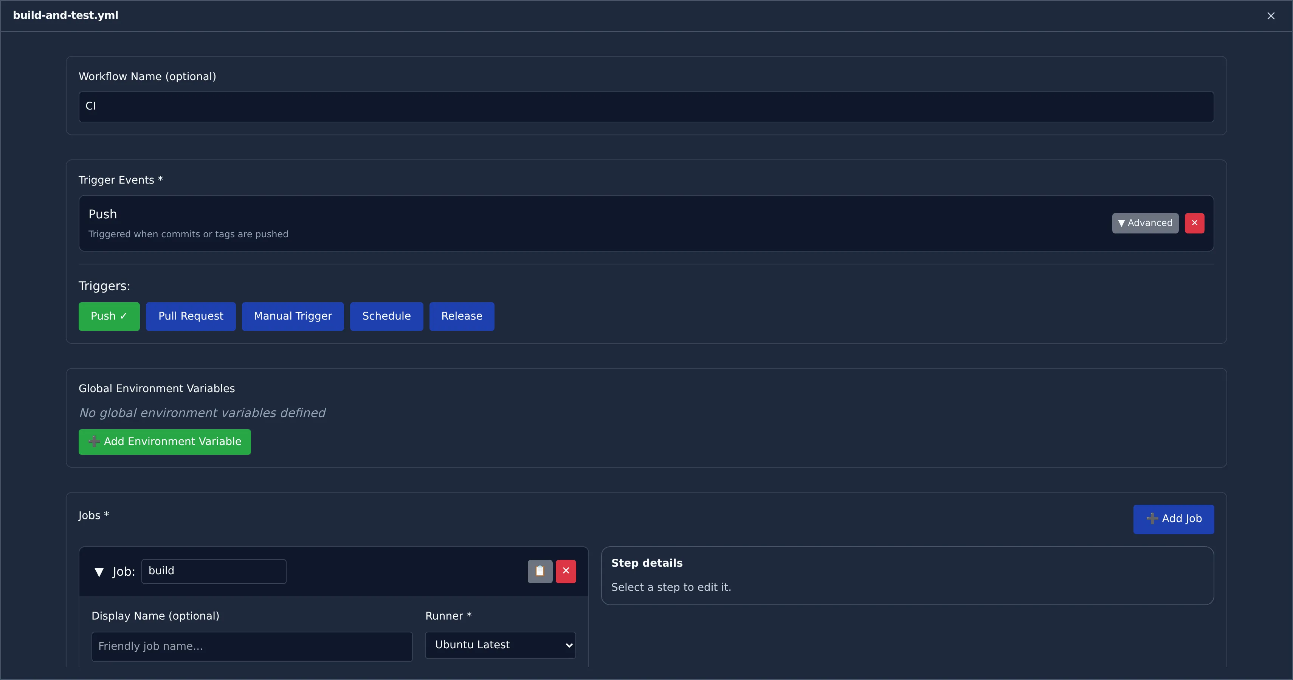Enable the Release trigger

point(462,317)
